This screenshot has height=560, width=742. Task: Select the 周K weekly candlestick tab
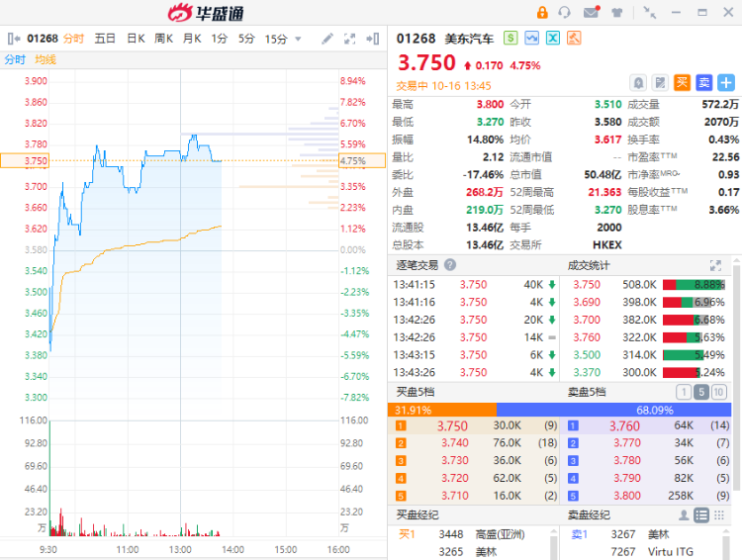pyautogui.click(x=163, y=39)
